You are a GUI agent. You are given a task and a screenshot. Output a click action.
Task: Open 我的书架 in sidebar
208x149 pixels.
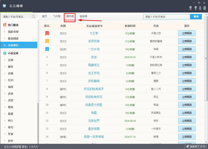pyautogui.click(x=13, y=32)
